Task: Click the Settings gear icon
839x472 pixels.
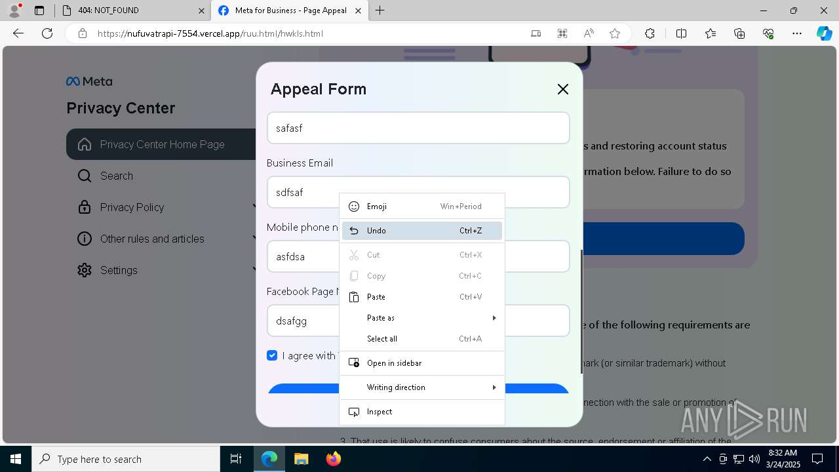Action: click(x=85, y=270)
